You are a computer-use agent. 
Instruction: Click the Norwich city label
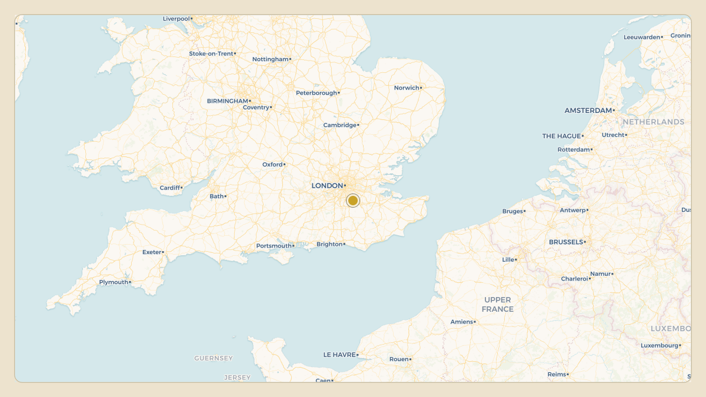pos(407,88)
